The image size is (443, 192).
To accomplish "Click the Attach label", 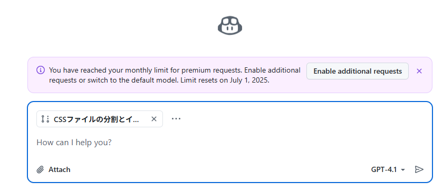I will (x=59, y=170).
